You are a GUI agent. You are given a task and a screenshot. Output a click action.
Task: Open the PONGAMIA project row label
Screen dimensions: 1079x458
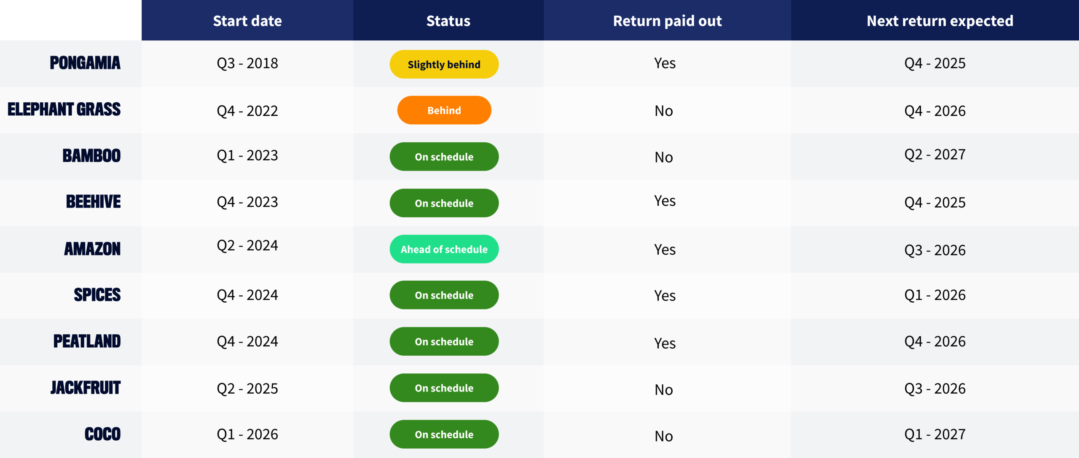pyautogui.click(x=85, y=63)
